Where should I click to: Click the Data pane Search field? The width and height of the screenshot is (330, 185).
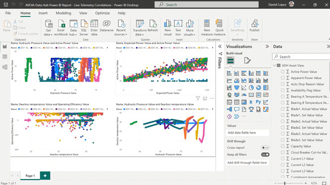[x=301, y=57]
